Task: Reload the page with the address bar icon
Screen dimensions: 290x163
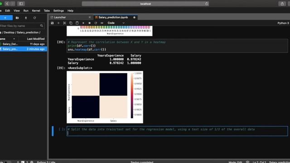Action: (207, 4)
